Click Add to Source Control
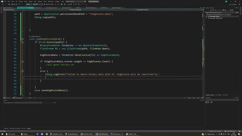This screenshot has width=242, height=136. click(x=215, y=131)
